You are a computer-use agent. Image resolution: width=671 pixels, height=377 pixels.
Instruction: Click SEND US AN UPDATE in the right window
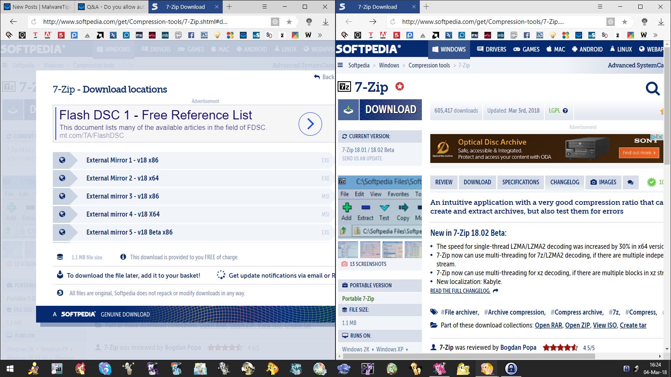point(362,159)
